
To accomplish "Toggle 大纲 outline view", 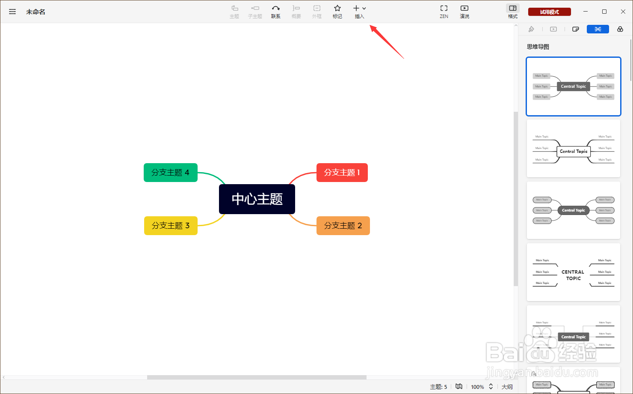I will point(507,386).
